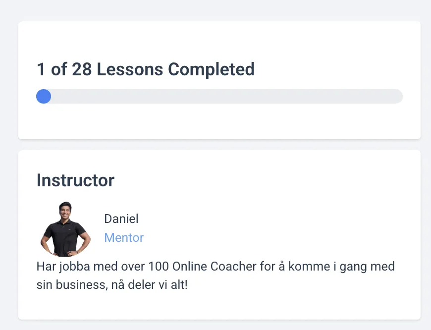Click the word "Lessons" in the heading
Image resolution: width=431 pixels, height=330 pixels.
click(x=130, y=69)
